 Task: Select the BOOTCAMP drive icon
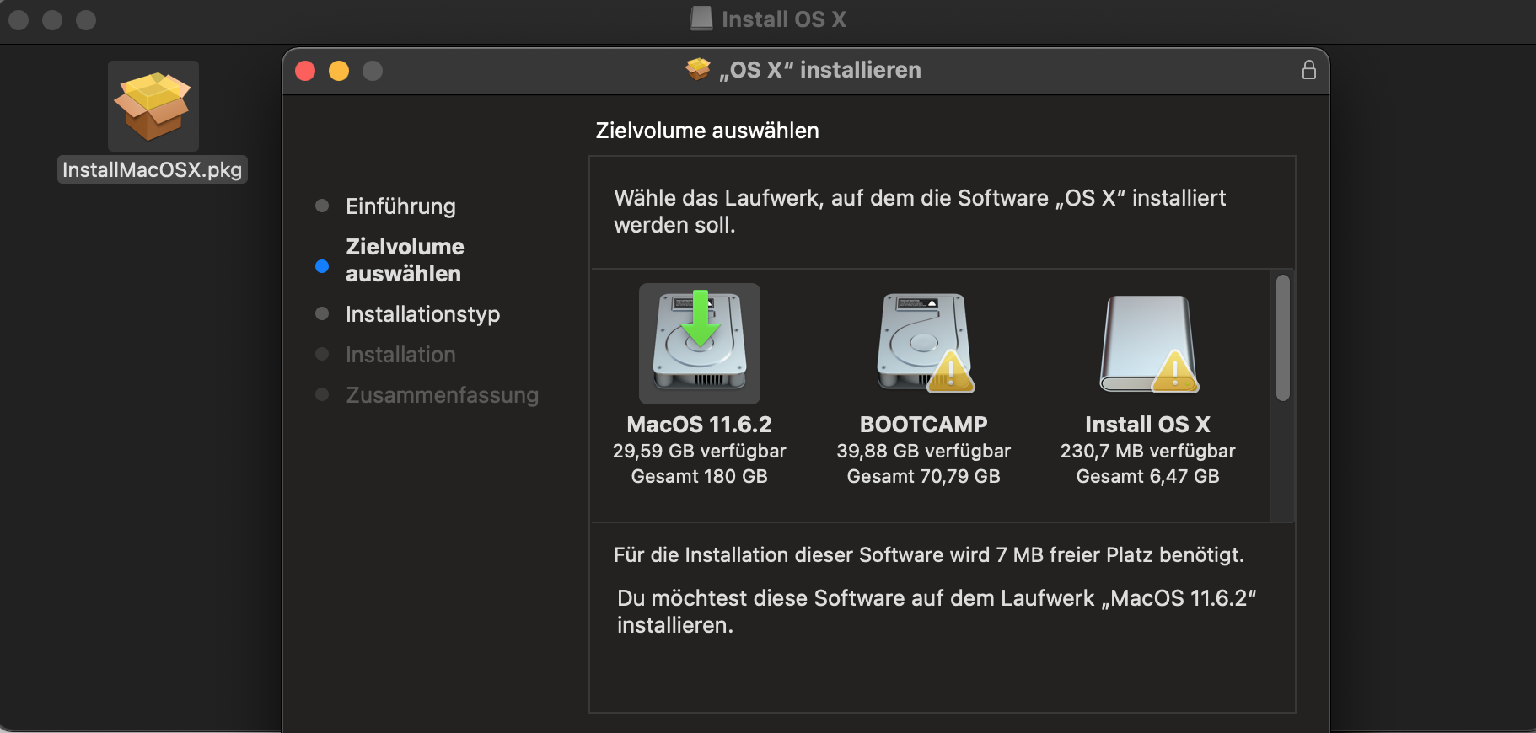point(924,343)
